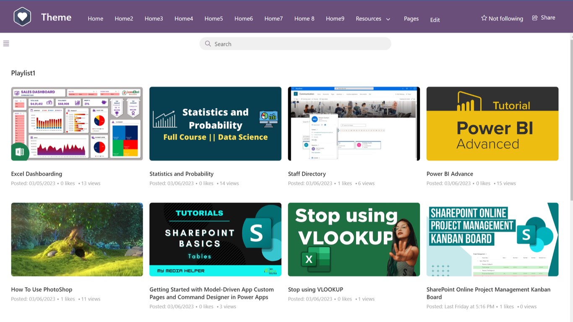Open Home9 navigation link
The width and height of the screenshot is (573, 322).
coord(335,18)
